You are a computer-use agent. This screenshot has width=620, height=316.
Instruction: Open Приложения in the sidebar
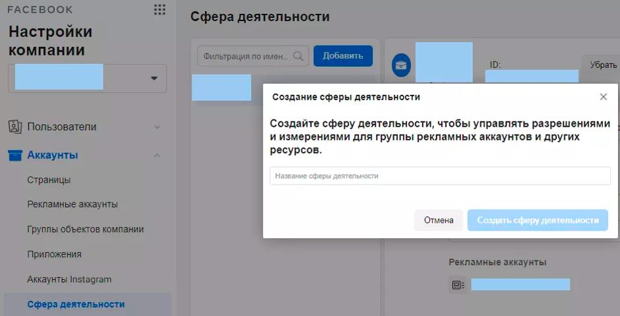tap(54, 254)
